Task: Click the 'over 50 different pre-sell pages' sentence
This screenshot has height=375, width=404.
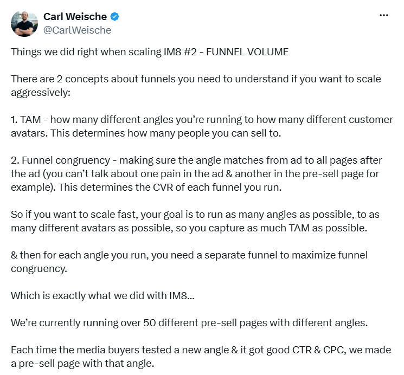Action: coord(189,323)
